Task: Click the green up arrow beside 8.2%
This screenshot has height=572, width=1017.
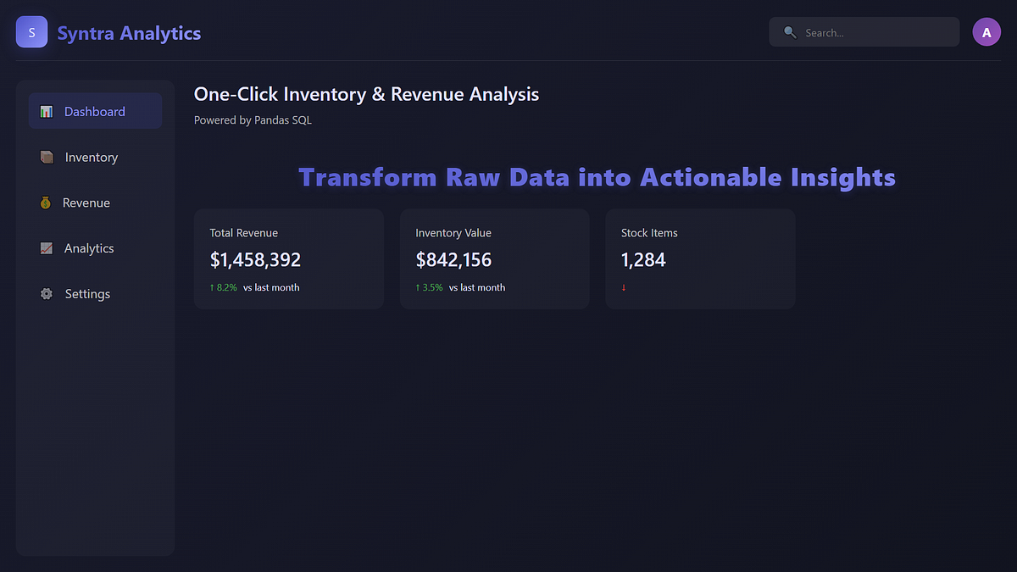Action: coord(212,287)
